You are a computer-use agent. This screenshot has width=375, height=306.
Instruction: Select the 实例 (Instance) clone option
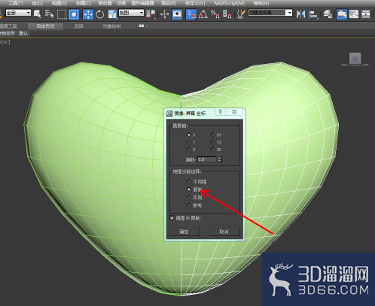(188, 197)
